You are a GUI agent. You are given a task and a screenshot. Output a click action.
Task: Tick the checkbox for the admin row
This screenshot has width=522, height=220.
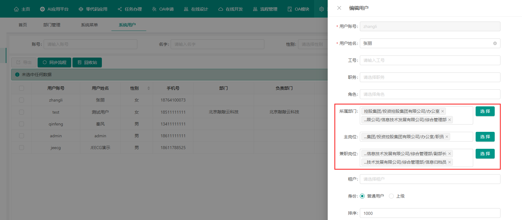pos(22,136)
